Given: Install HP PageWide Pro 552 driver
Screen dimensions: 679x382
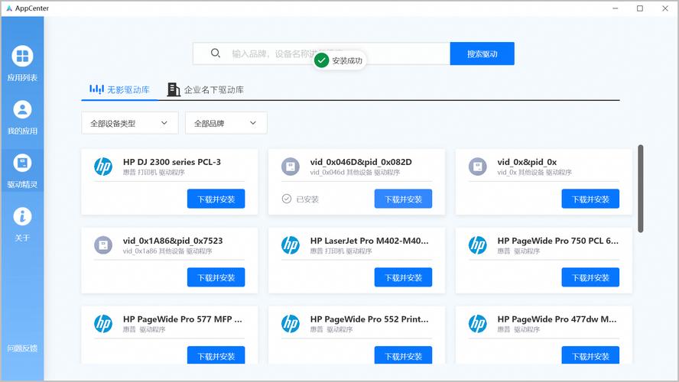Looking at the screenshot, I should tap(403, 354).
